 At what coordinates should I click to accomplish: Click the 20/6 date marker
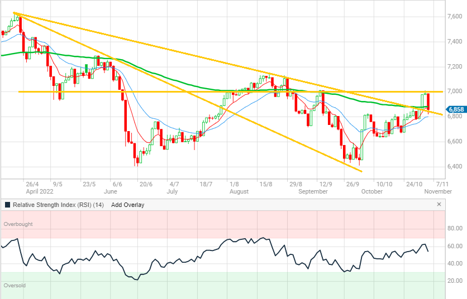(x=146, y=183)
